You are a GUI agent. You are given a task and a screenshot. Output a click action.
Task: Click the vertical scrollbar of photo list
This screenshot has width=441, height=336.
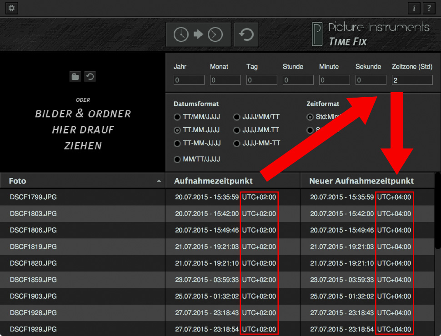tap(438, 211)
